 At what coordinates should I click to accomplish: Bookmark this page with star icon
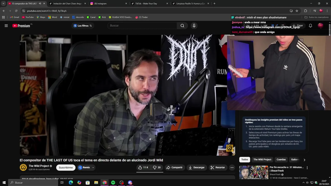pos(297,11)
